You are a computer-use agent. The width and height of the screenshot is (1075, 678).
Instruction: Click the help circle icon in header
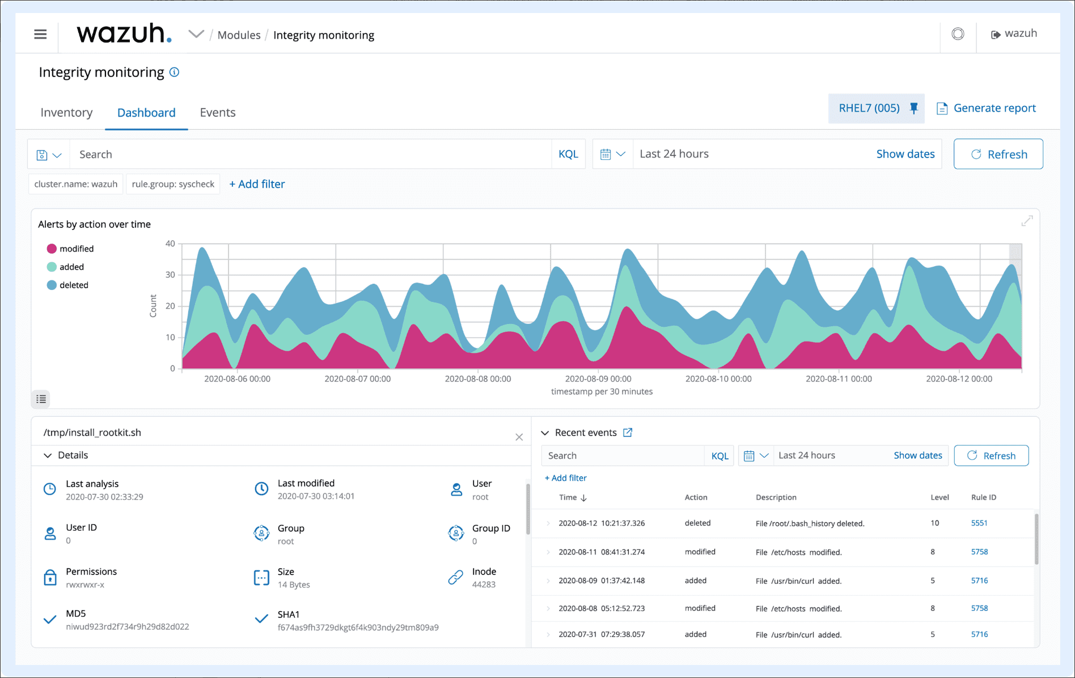(958, 34)
